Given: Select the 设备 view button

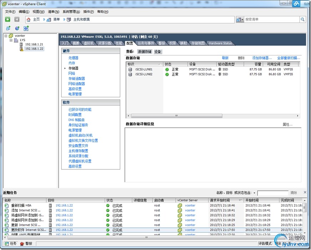Looking at the screenshot, I should point(158,52).
